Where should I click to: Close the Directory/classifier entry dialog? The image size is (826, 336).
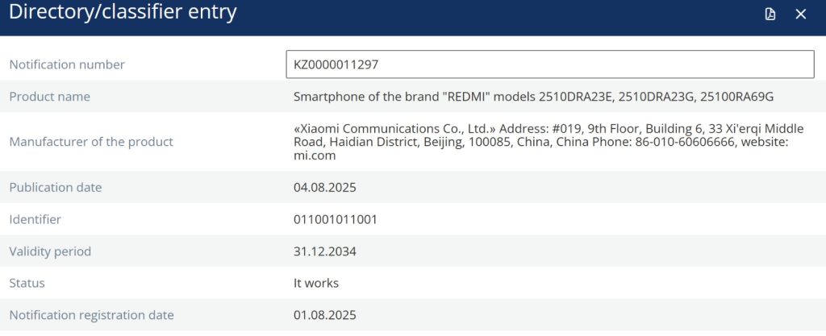(801, 15)
